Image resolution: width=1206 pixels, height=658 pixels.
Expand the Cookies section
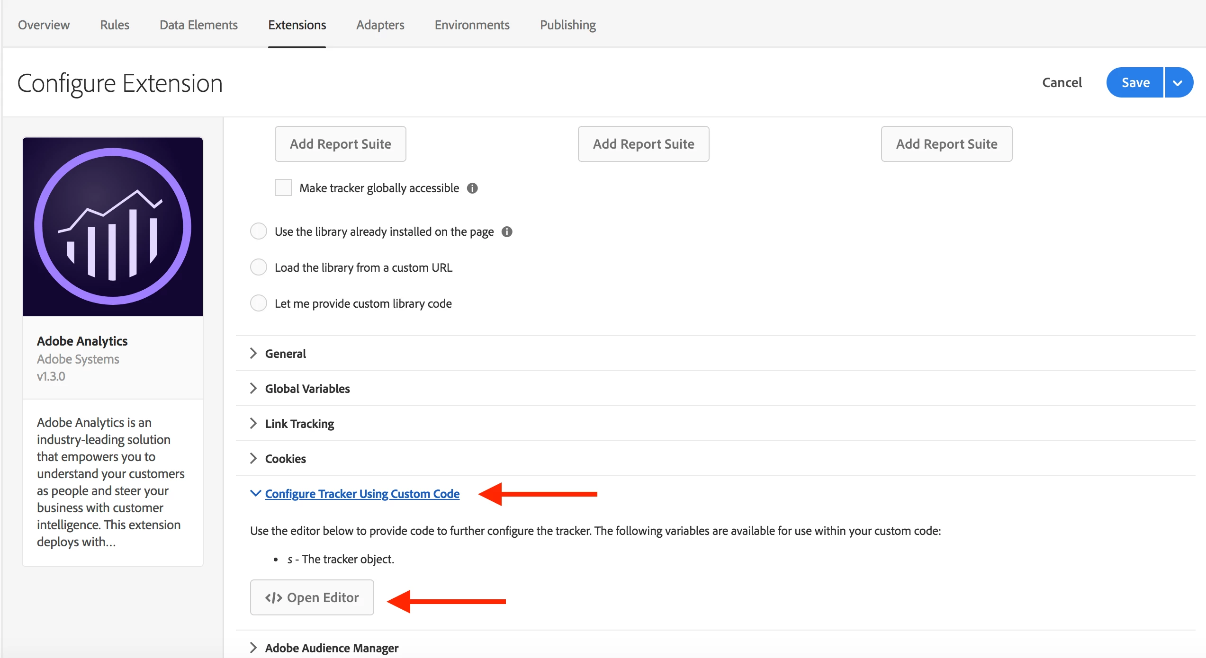tap(285, 459)
